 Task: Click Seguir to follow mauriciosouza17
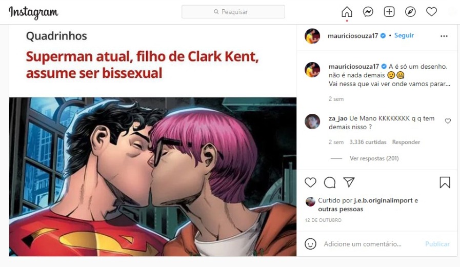click(x=404, y=35)
